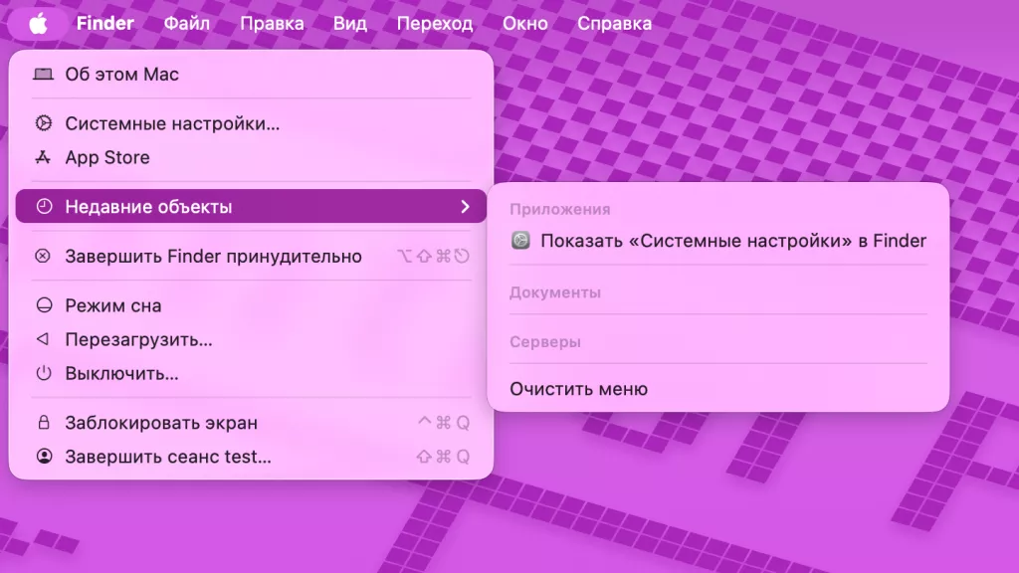
Task: Click the Apple logo in the menu bar
Action: (38, 23)
